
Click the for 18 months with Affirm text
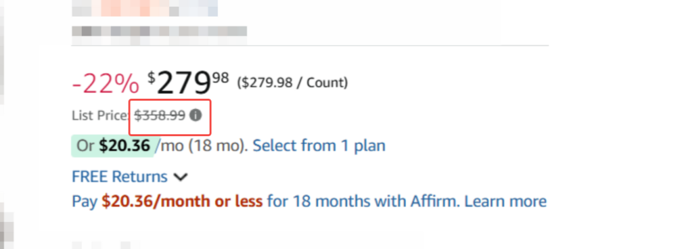364,201
